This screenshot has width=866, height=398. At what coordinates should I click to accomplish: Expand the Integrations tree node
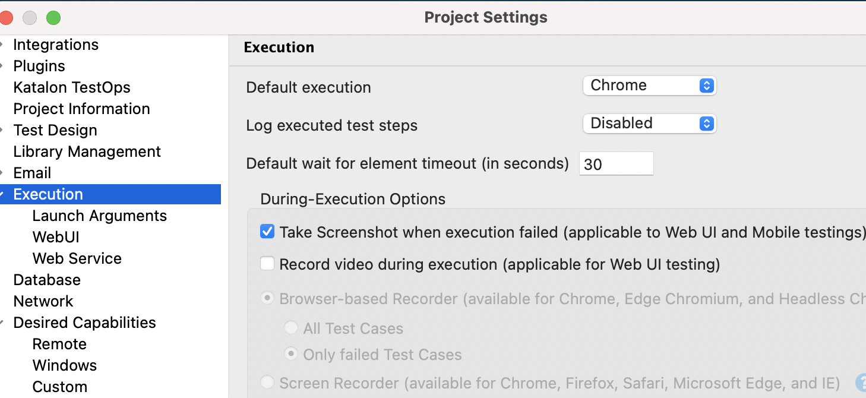(x=3, y=45)
